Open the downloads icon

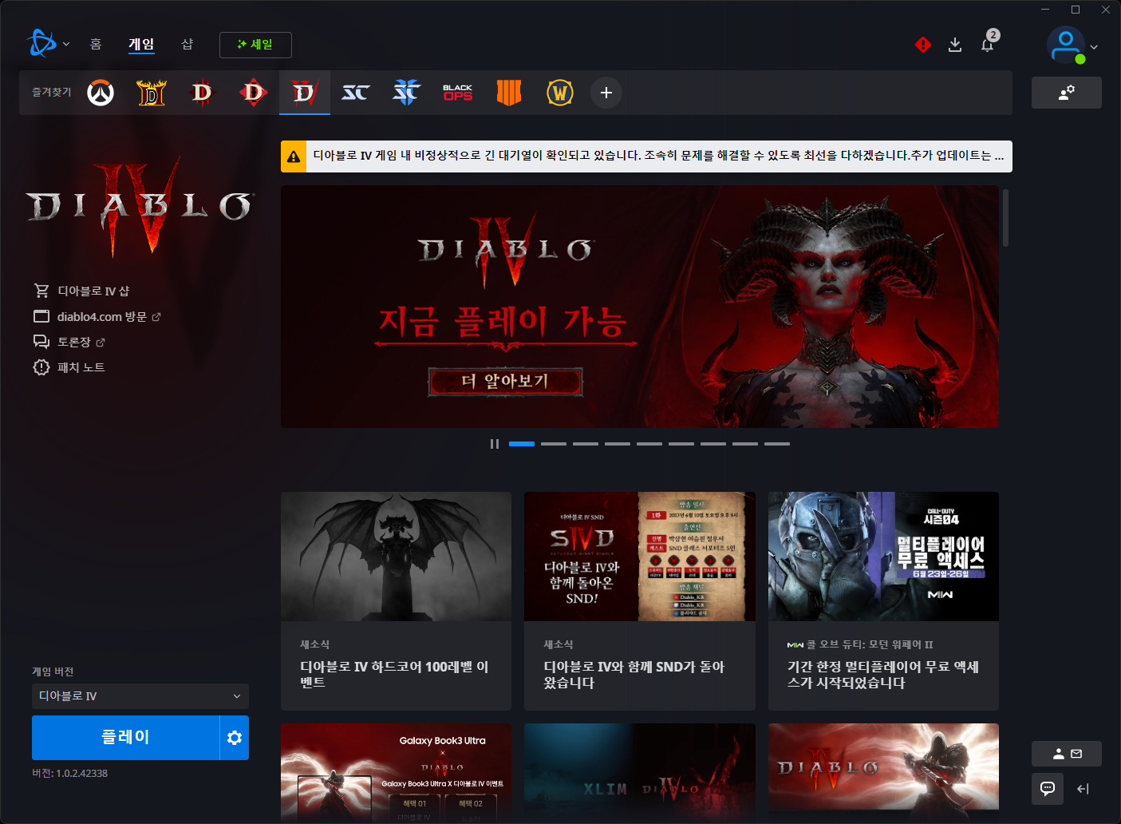(x=955, y=45)
